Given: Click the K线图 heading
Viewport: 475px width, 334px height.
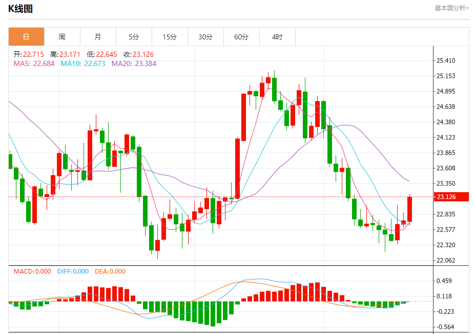Looking at the screenshot, I should click(x=20, y=9).
